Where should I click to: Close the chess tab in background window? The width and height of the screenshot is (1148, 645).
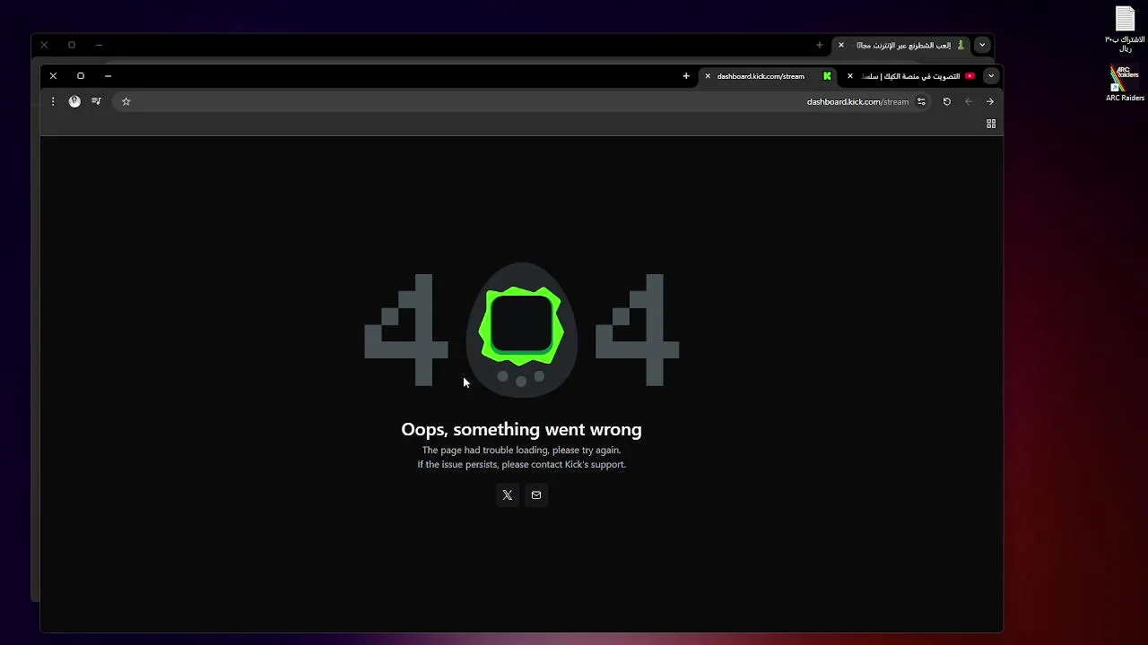click(x=841, y=45)
